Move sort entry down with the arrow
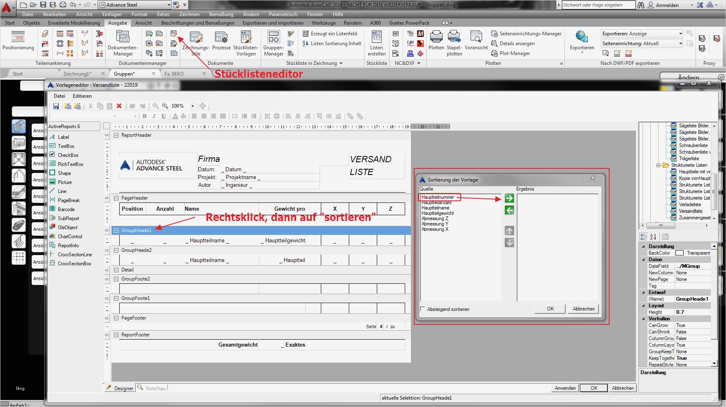726x407 pixels. [x=509, y=243]
